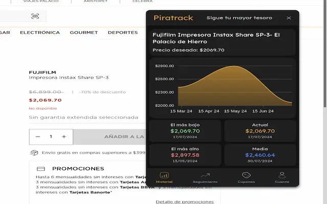Open the Cupones tag icon
Viewport: 327px width, 204px height.
(x=246, y=177)
